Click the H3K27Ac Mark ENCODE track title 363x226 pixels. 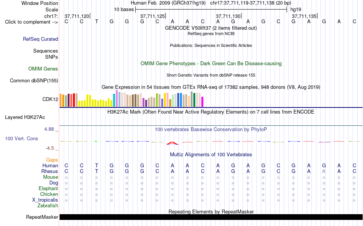click(211, 112)
